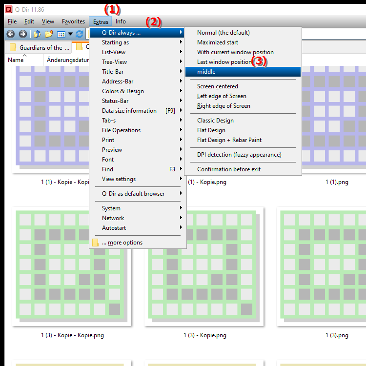Viewport: 366px width, 366px height.
Task: Open the view mode dropdown arrow
Action: point(70,34)
